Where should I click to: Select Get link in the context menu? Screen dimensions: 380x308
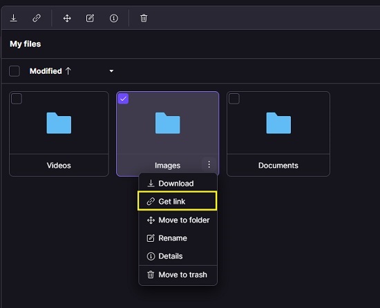177,201
